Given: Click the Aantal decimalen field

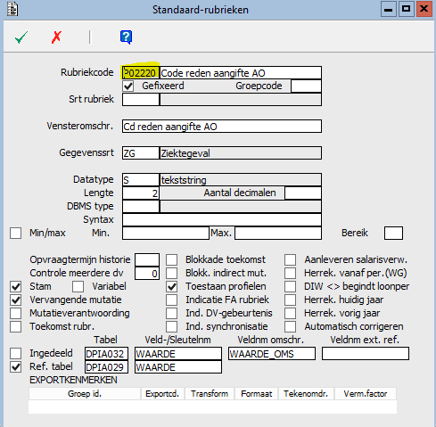Looking at the screenshot, I should [303, 193].
